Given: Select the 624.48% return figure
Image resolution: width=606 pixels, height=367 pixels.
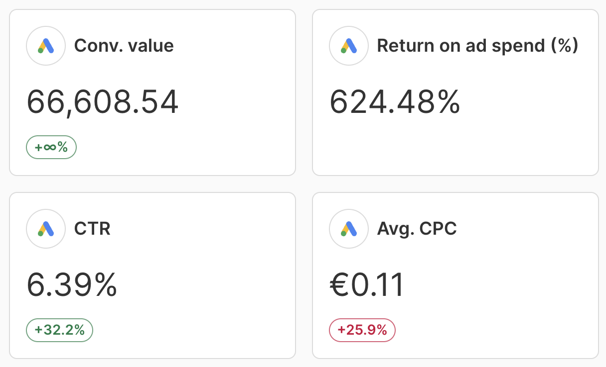Looking at the screenshot, I should 395,102.
